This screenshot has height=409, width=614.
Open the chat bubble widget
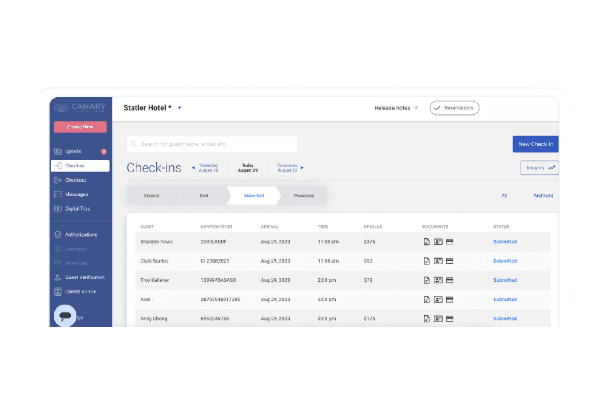point(65,316)
